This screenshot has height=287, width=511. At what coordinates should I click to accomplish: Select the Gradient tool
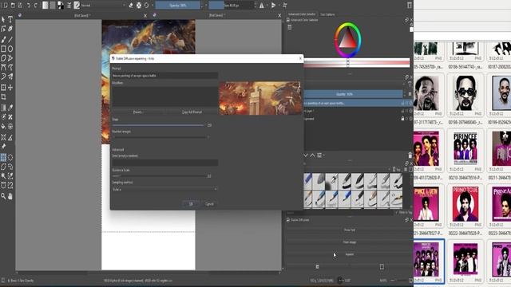click(3, 108)
